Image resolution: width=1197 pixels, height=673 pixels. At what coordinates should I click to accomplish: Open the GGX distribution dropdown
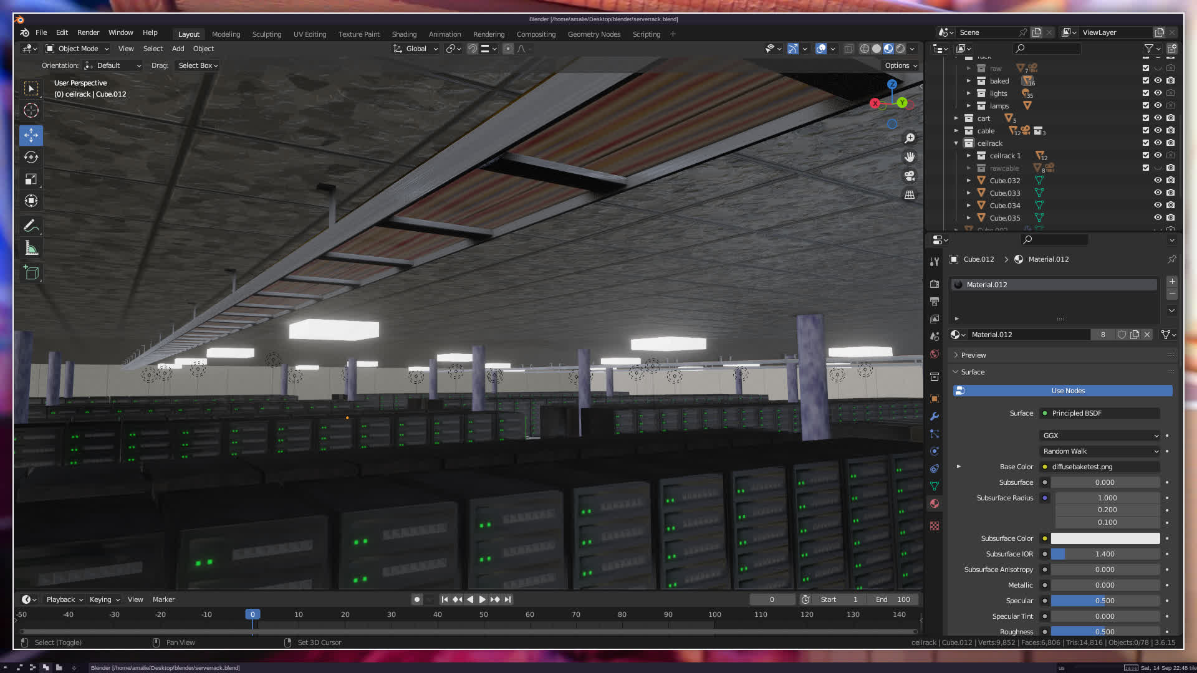1100,436
